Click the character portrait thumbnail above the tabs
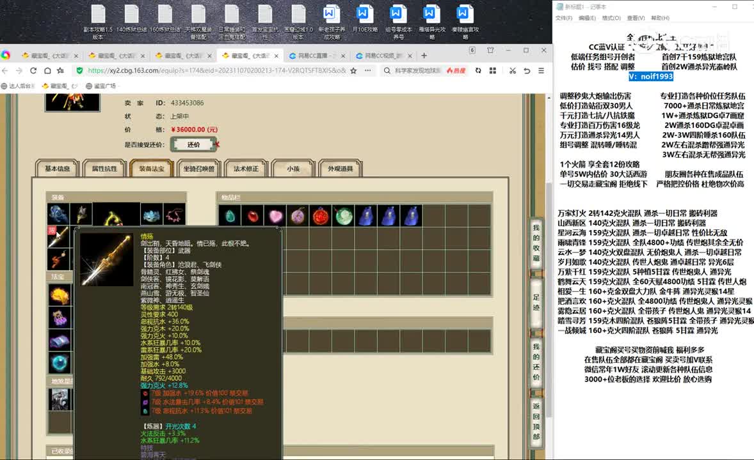This screenshot has width=754, height=460. 72,102
